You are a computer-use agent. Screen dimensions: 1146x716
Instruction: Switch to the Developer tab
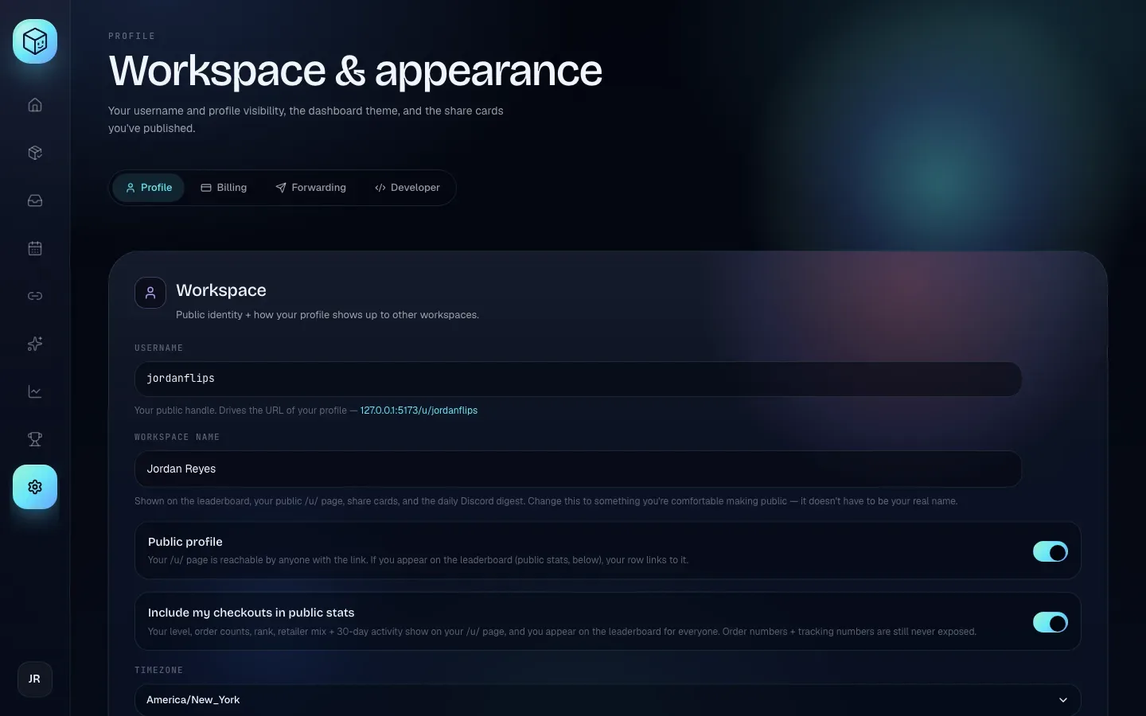[407, 188]
